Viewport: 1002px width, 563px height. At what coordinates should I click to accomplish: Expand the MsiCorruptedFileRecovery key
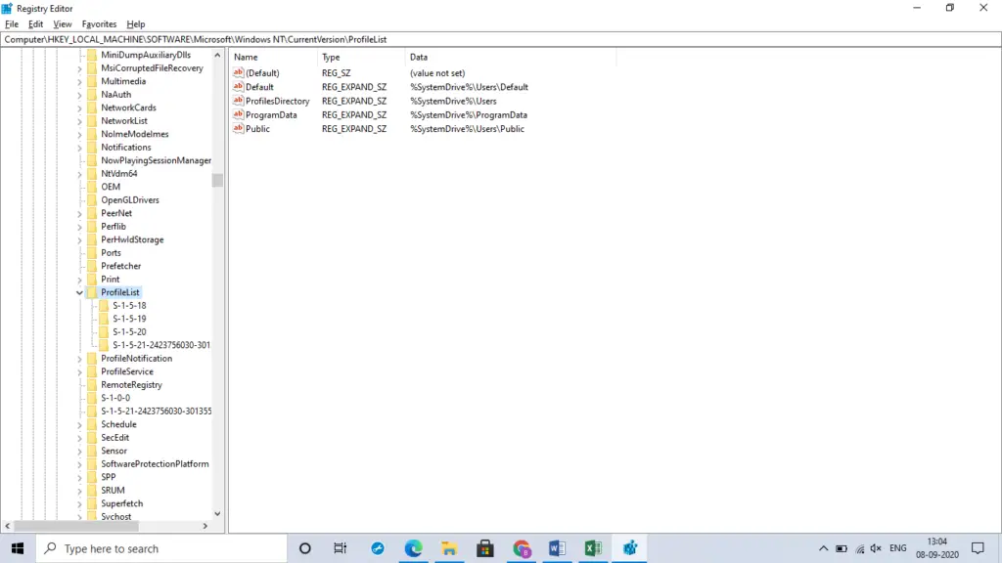80,69
